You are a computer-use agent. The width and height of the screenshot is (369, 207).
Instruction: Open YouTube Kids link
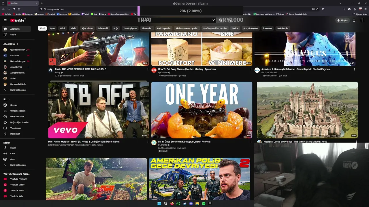[x=16, y=196]
